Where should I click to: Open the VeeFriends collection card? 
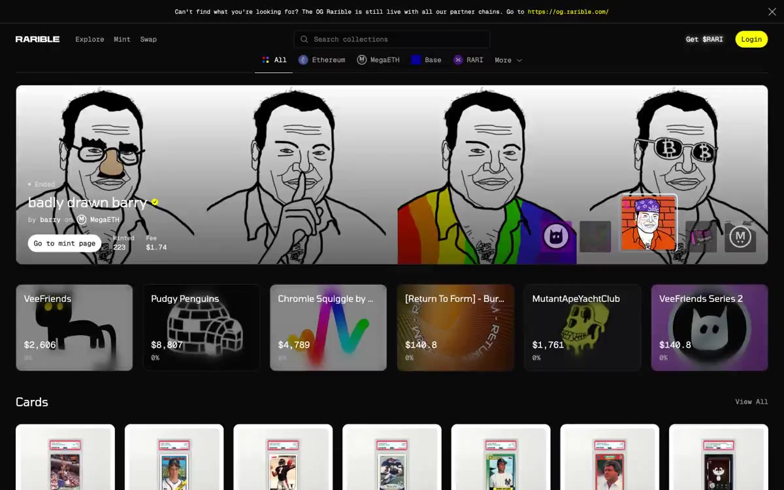74,327
